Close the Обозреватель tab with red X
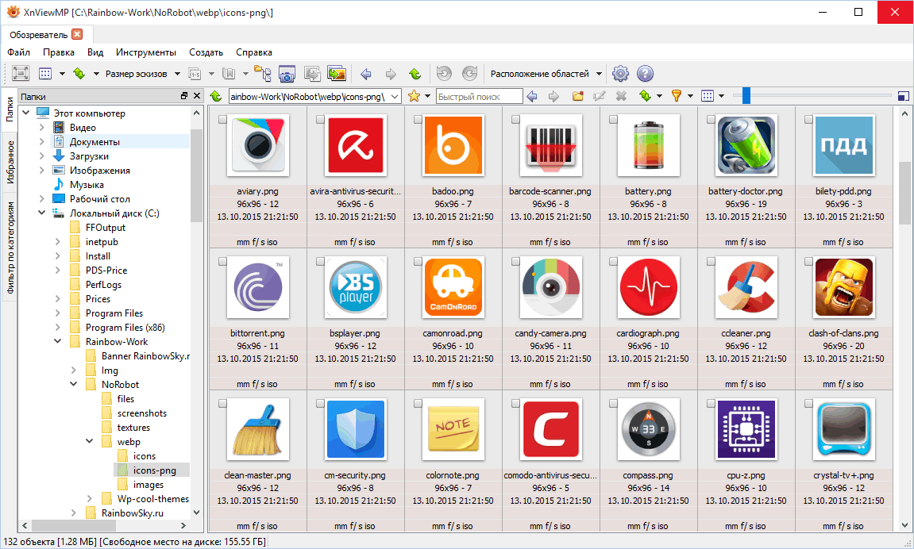This screenshot has height=549, width=914. click(x=77, y=34)
